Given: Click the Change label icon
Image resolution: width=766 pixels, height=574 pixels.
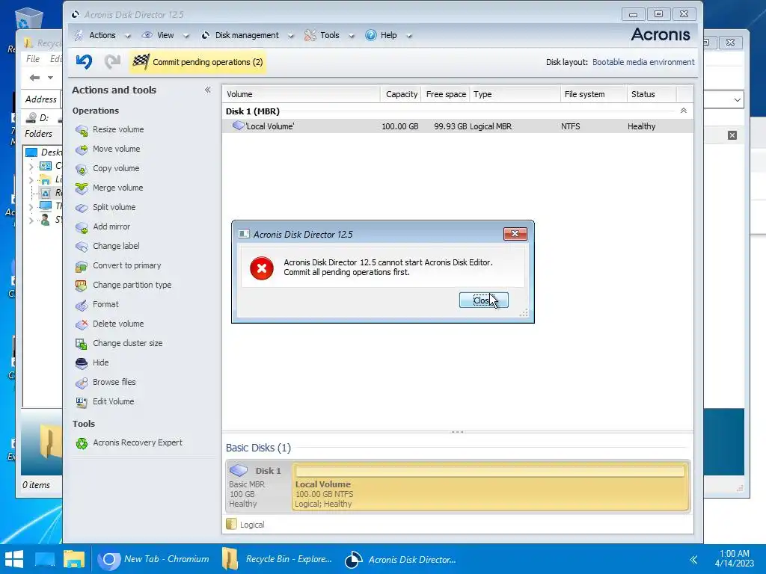Looking at the screenshot, I should pos(81,247).
